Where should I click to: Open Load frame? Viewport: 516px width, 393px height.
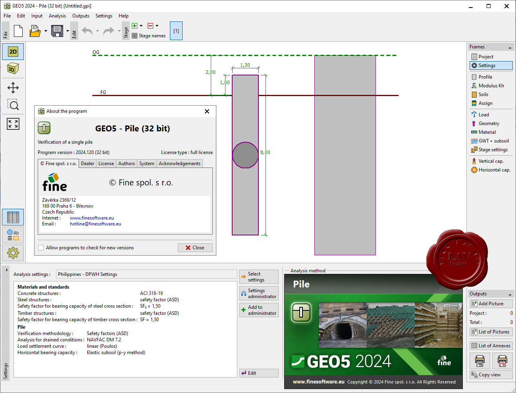point(491,115)
